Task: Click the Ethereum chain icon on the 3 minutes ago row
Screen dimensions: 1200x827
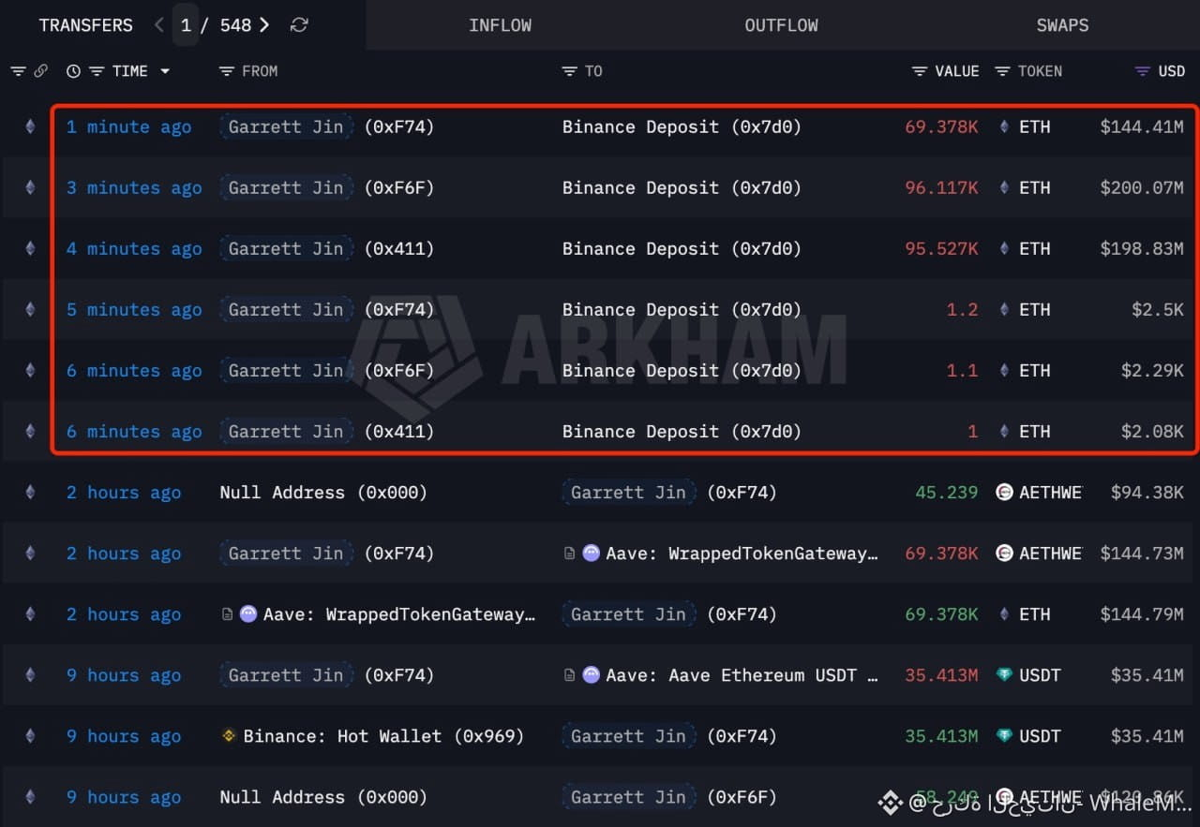Action: (30, 187)
